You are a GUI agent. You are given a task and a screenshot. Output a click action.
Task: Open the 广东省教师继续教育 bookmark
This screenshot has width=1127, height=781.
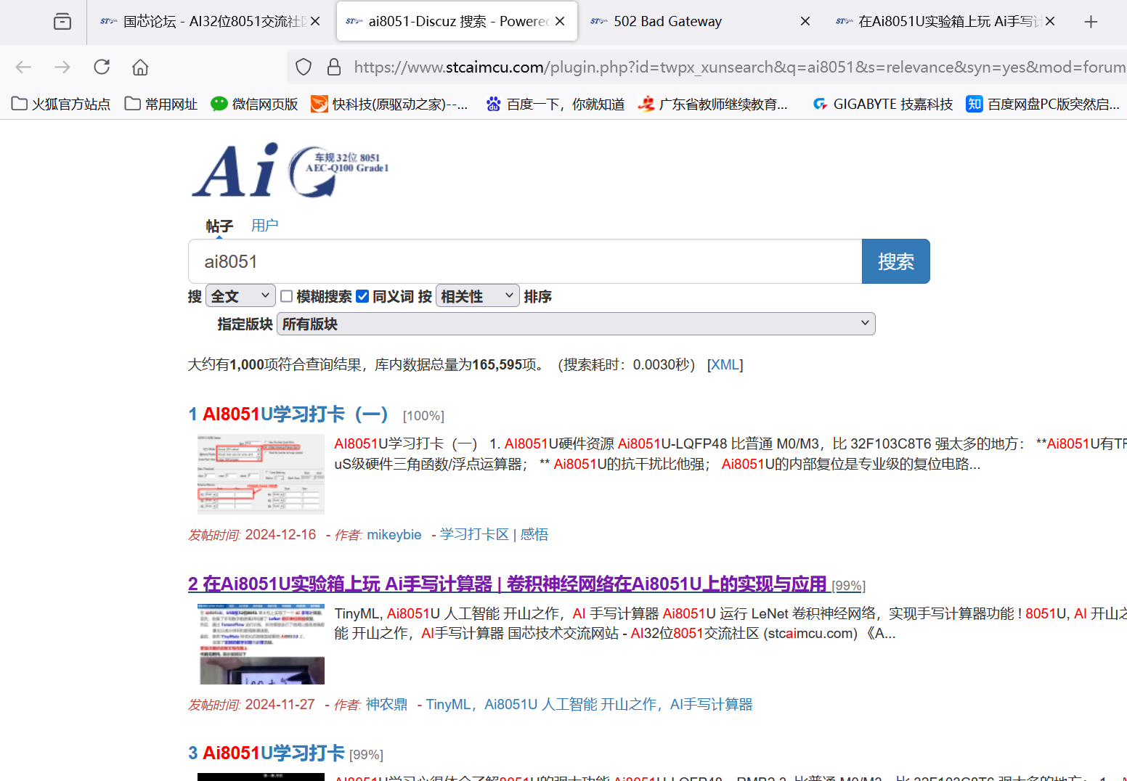pos(712,104)
